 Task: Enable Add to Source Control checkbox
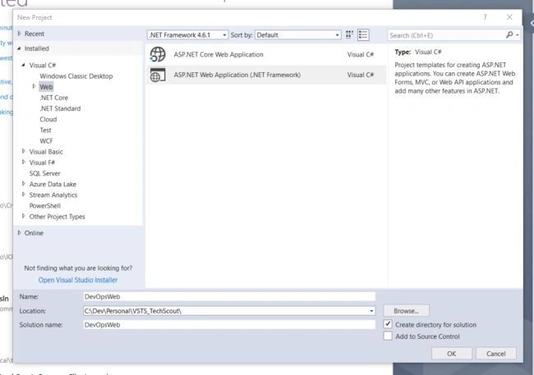[x=388, y=336]
